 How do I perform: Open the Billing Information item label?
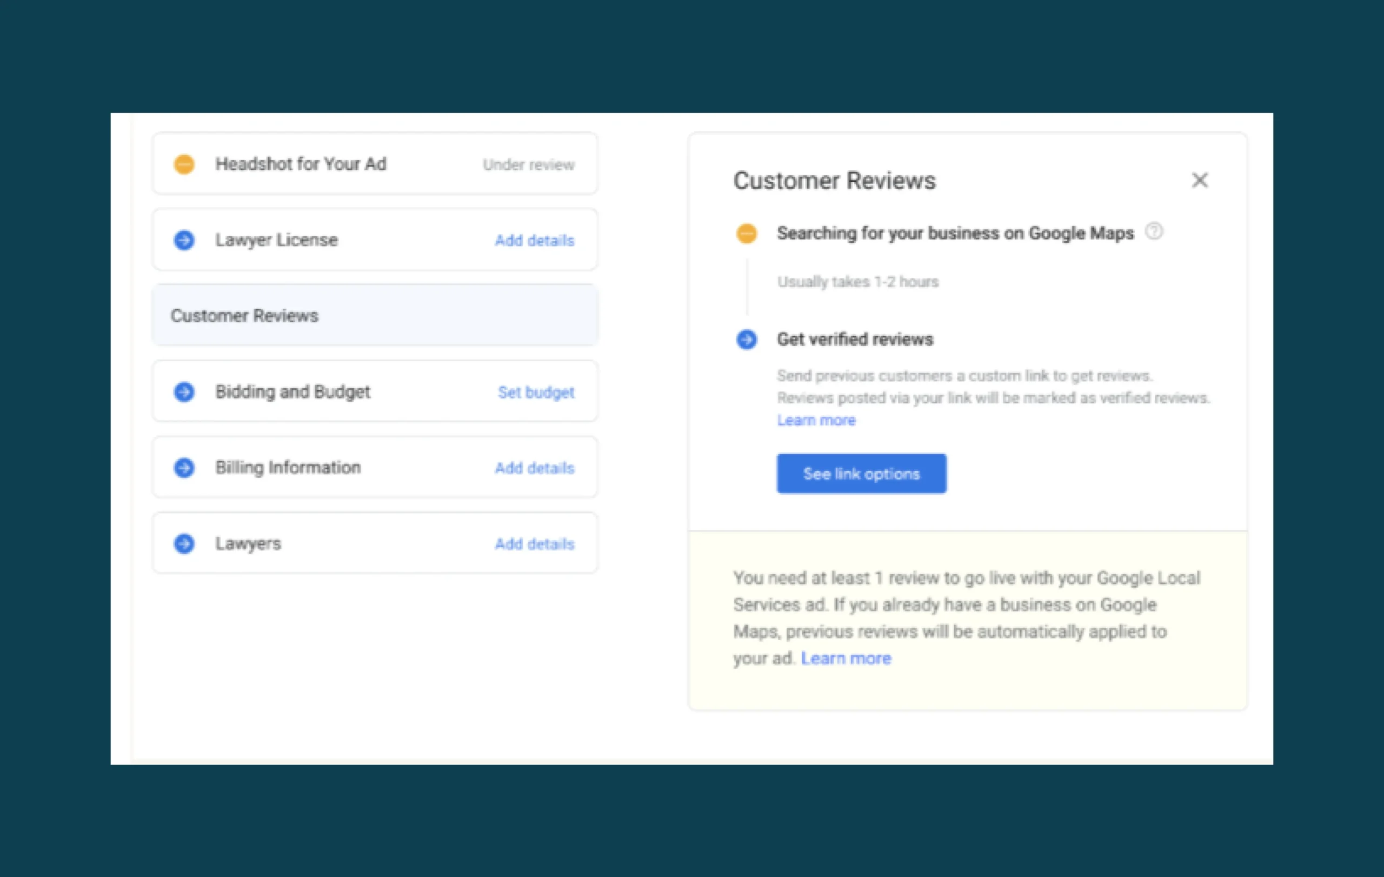pyautogui.click(x=288, y=468)
